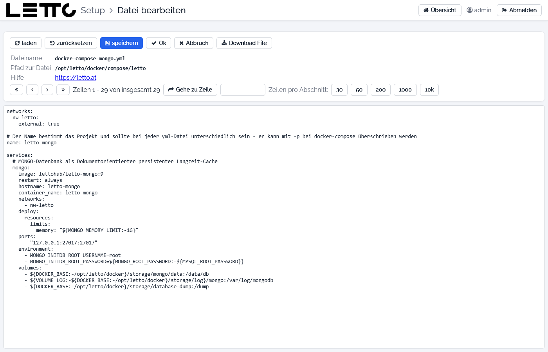Open the Übersicht home page
548x352 pixels.
point(440,10)
